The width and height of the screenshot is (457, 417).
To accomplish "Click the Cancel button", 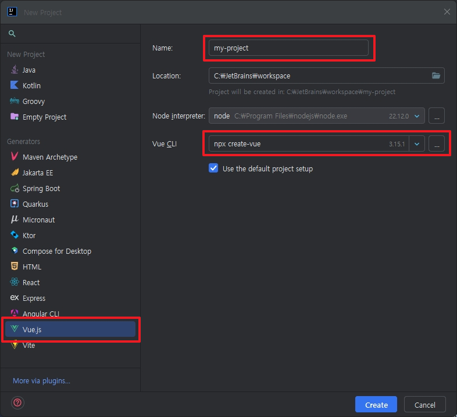I will (425, 404).
